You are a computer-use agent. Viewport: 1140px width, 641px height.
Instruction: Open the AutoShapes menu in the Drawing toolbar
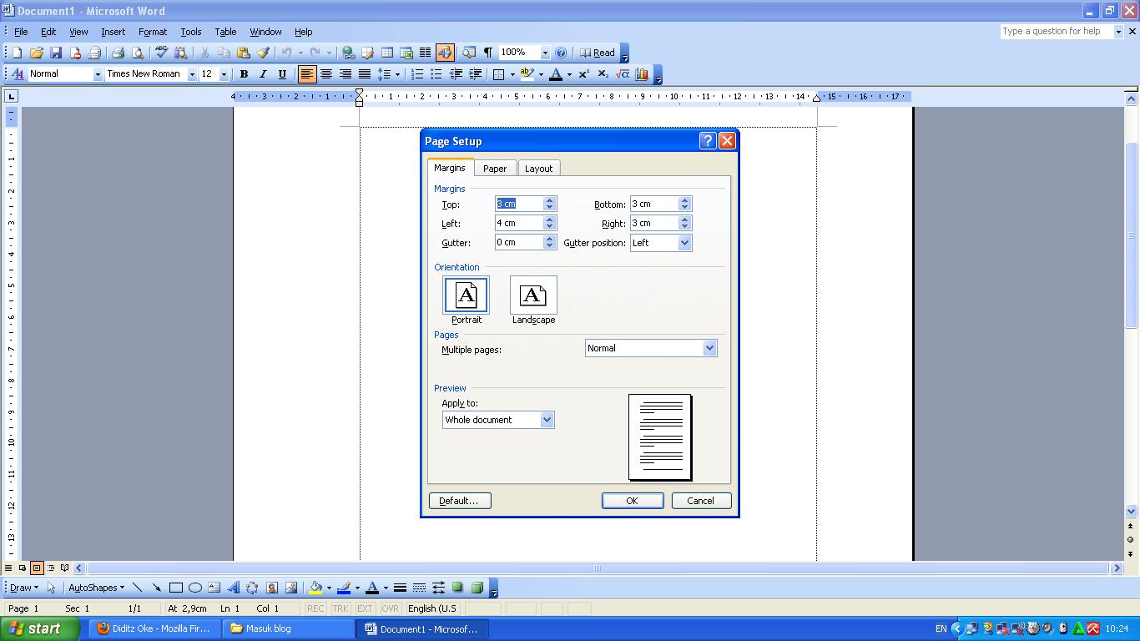(96, 588)
